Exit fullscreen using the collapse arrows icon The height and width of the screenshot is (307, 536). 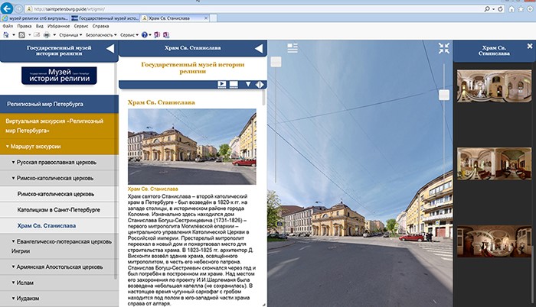[443, 48]
